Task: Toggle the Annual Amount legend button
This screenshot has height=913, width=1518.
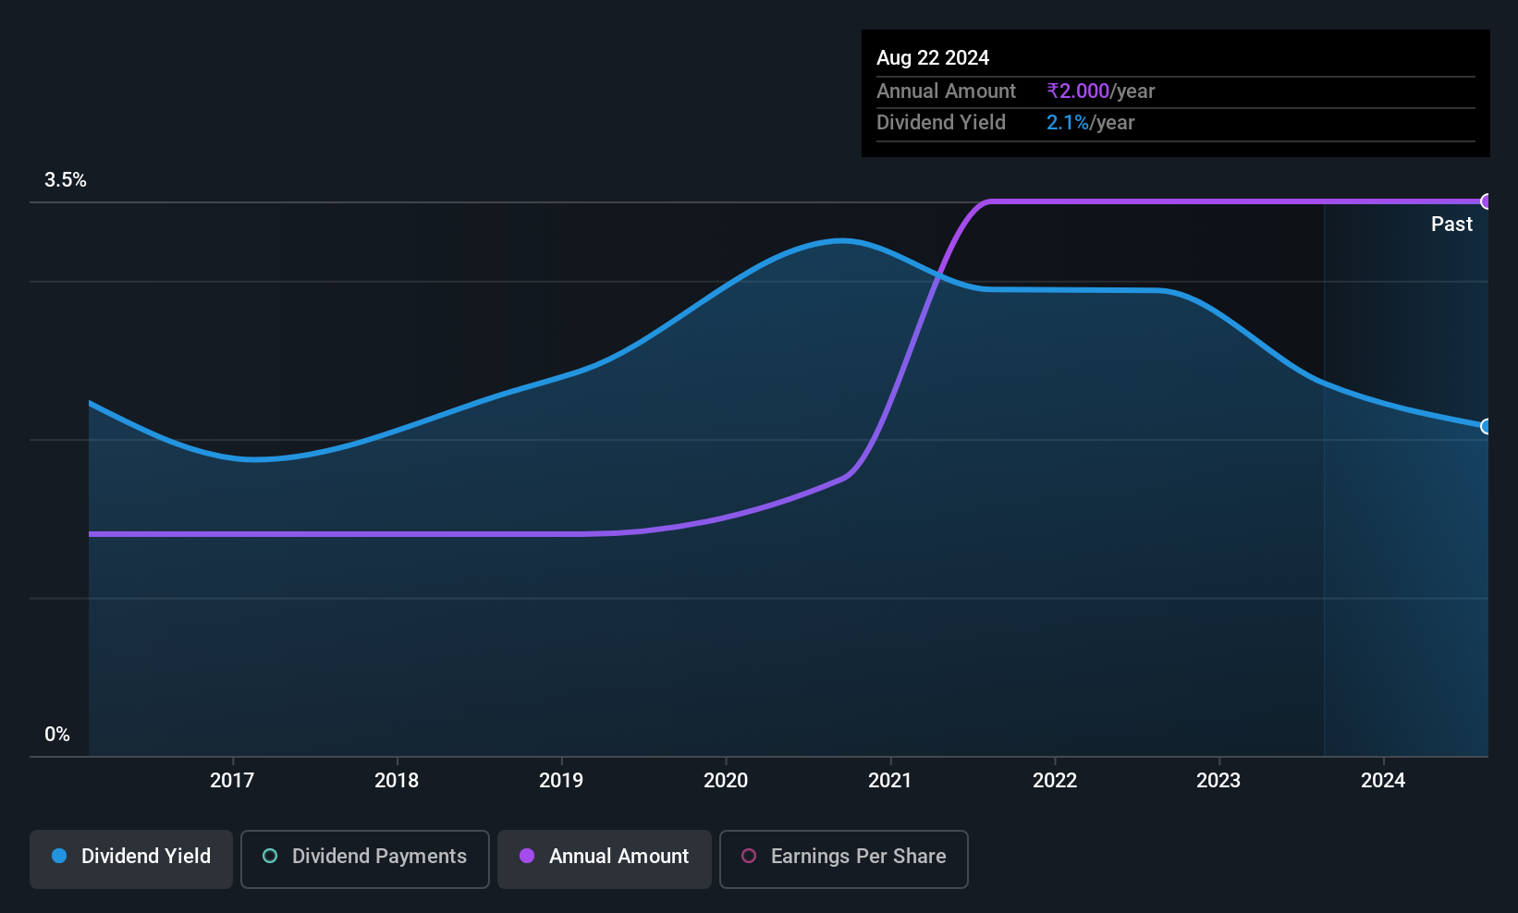Action: [x=605, y=858]
